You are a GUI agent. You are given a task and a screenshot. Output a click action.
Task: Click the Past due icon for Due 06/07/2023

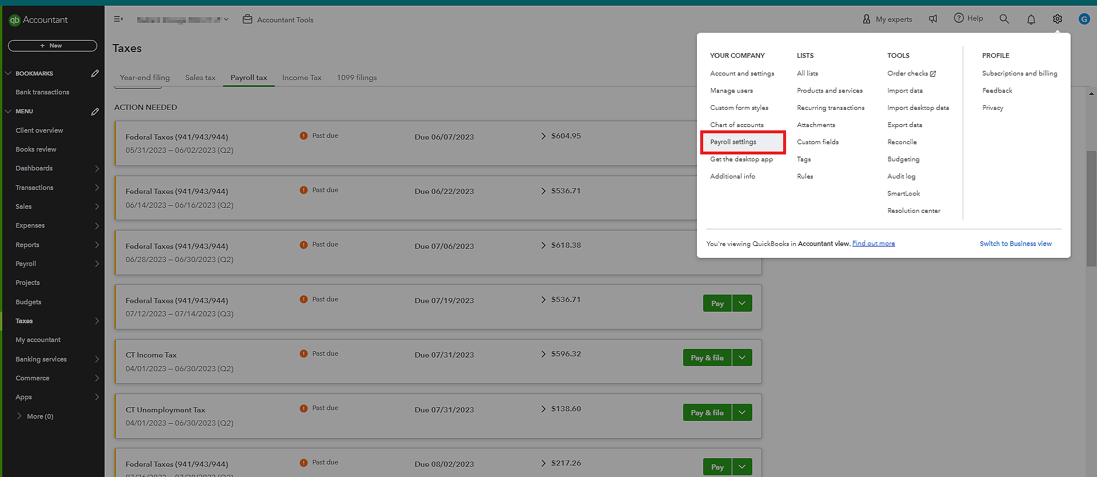tap(304, 136)
